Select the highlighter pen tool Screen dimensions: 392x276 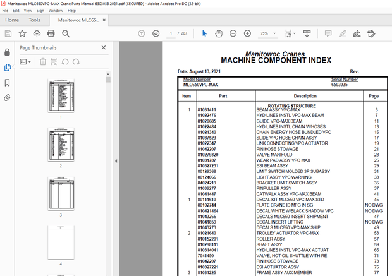[343, 33]
